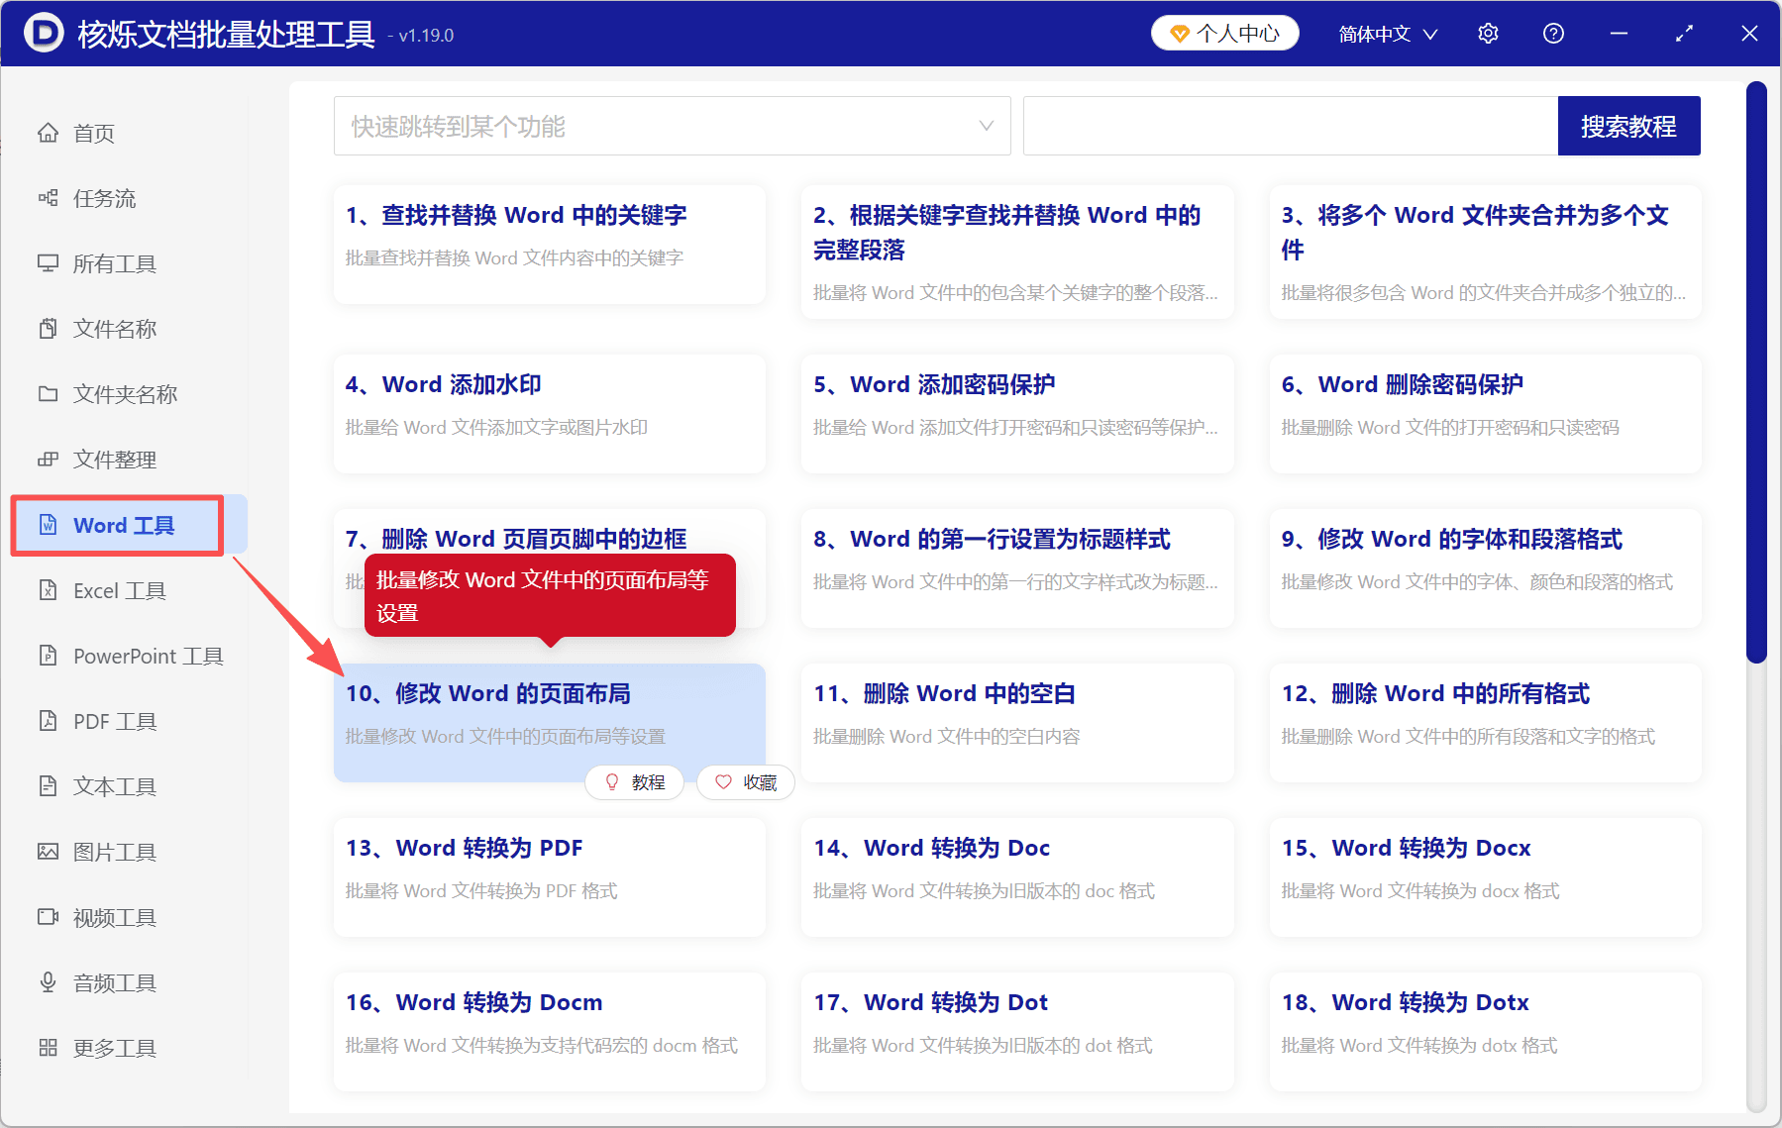Open the 视频工具 section
Viewport: 1782px width, 1128px height.
point(113,916)
